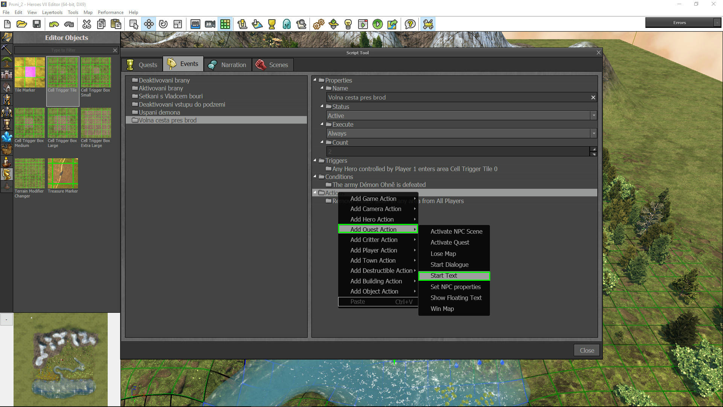This screenshot has height=407, width=723.
Task: Open the map properties scroll icon
Action: point(242,24)
